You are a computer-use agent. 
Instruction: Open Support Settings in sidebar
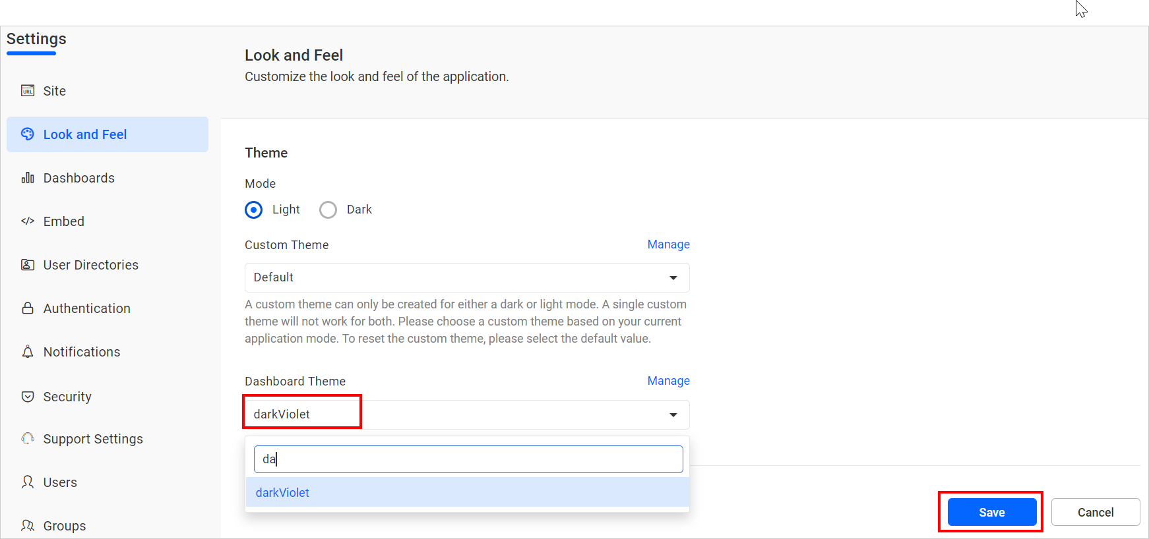93,439
